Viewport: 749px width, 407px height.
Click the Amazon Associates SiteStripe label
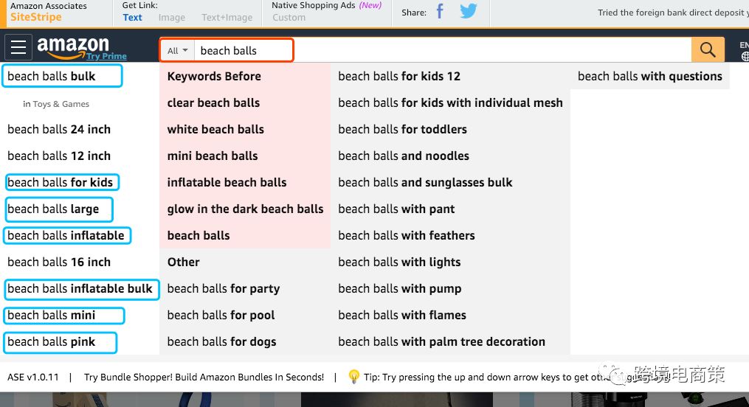[48, 12]
